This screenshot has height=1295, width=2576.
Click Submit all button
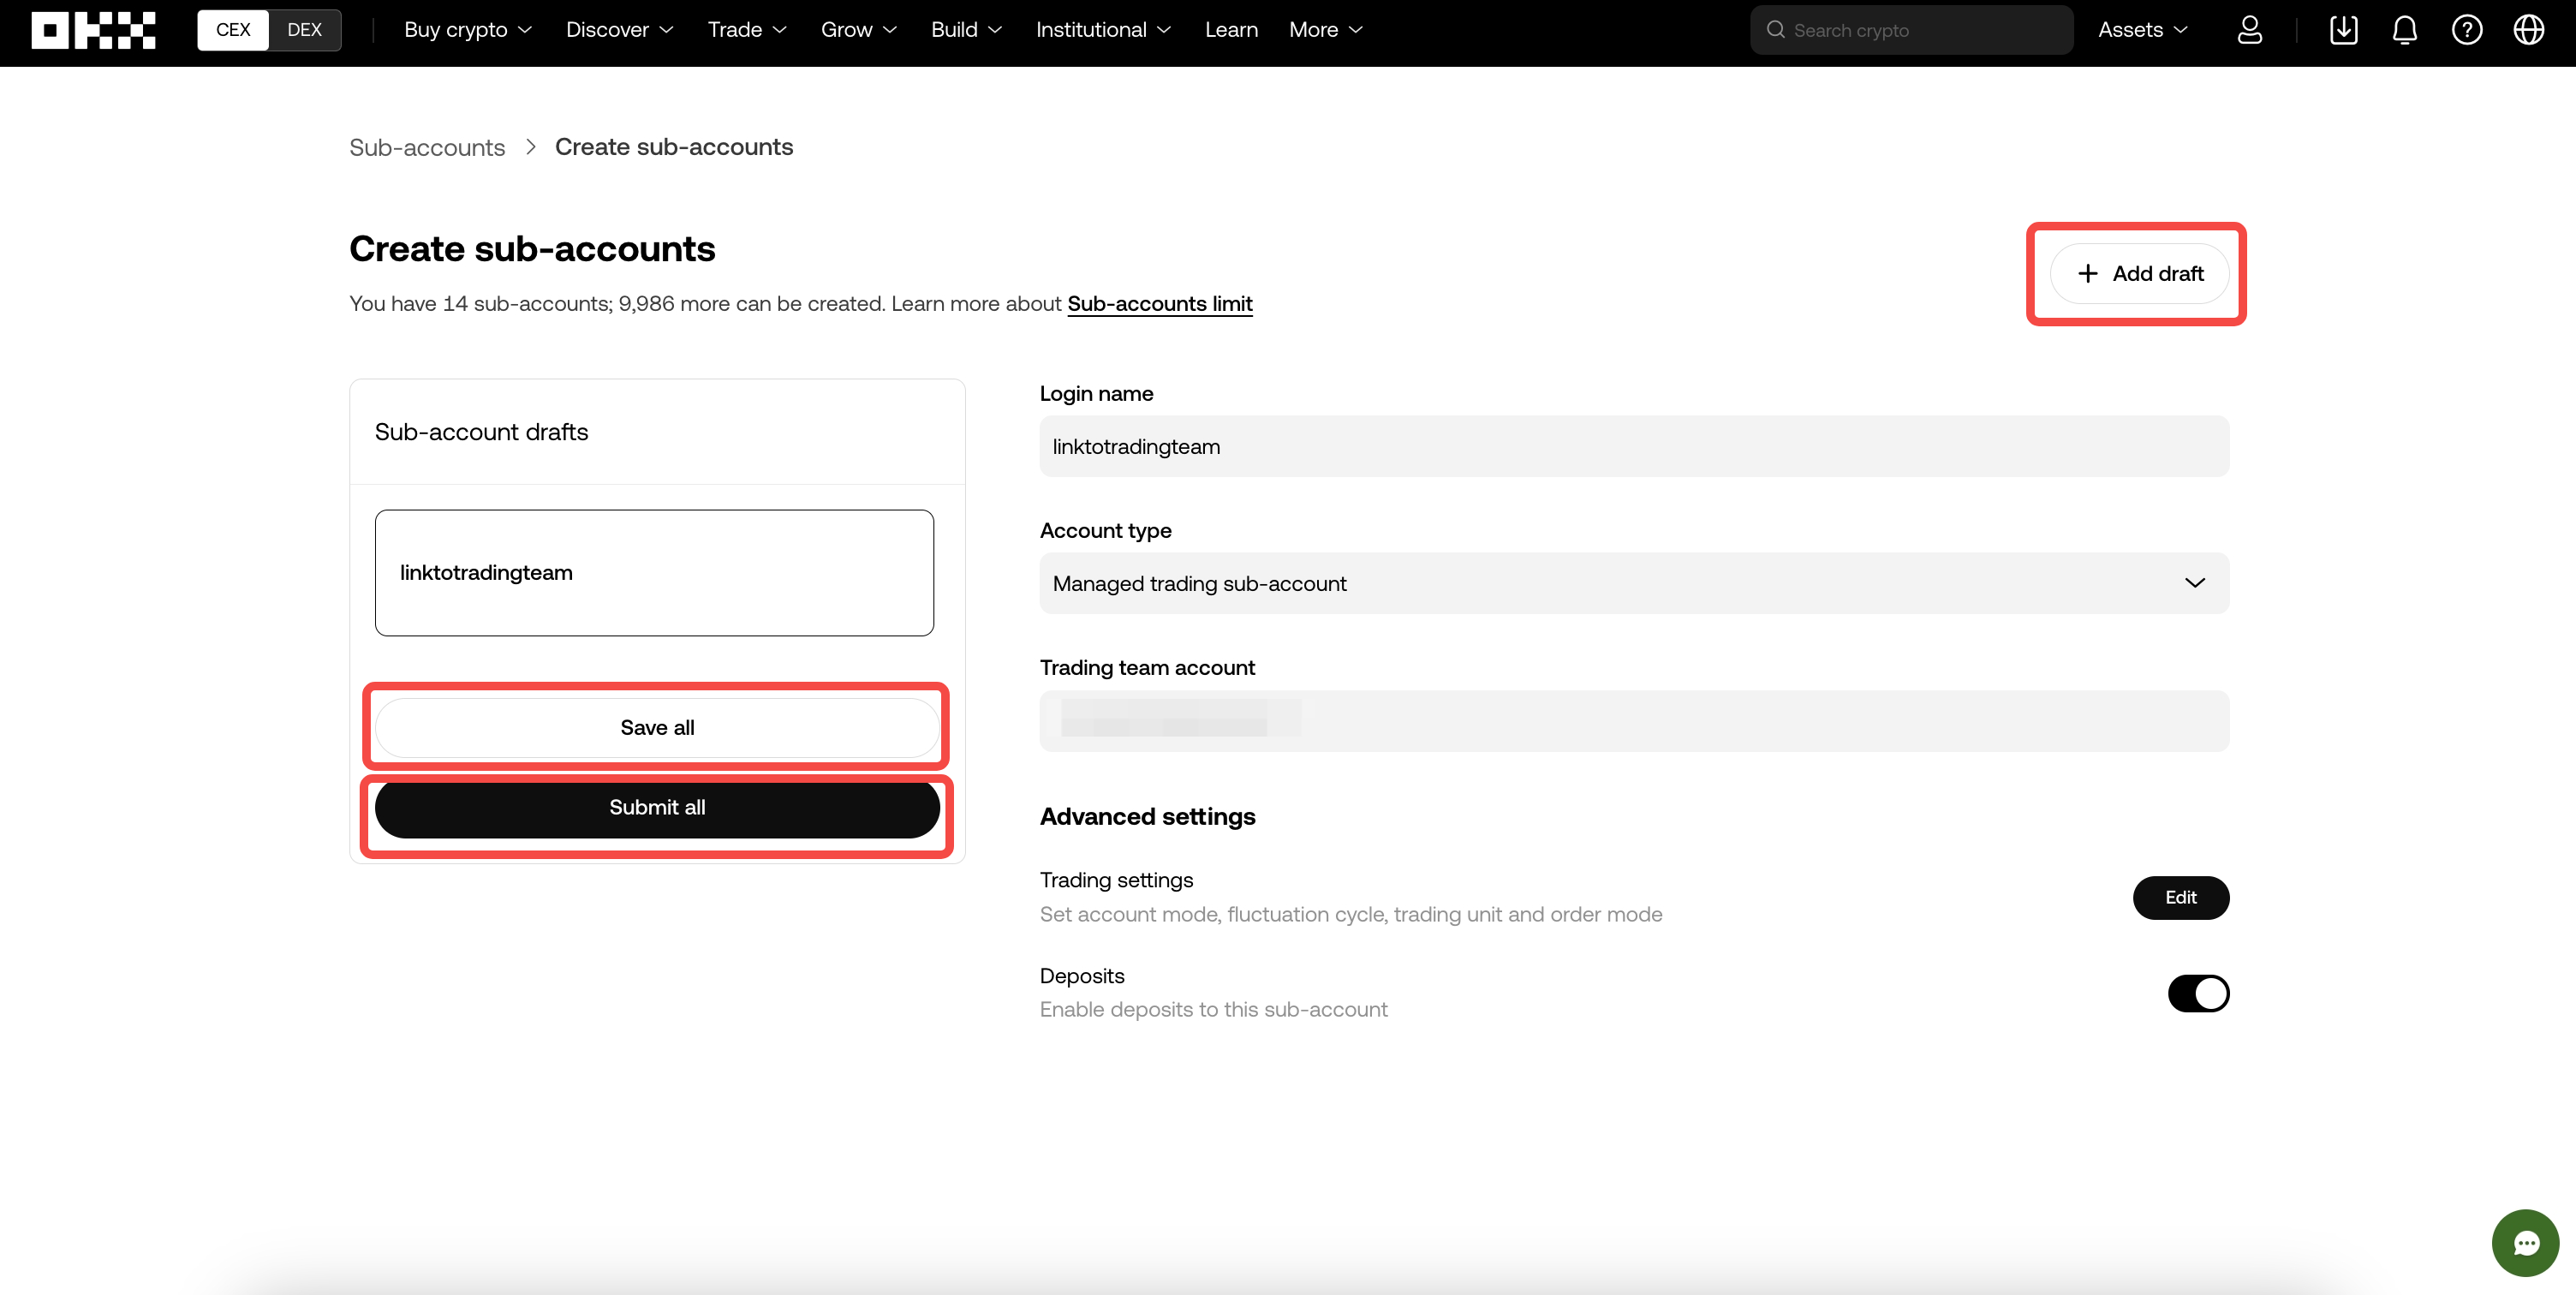pyautogui.click(x=656, y=808)
